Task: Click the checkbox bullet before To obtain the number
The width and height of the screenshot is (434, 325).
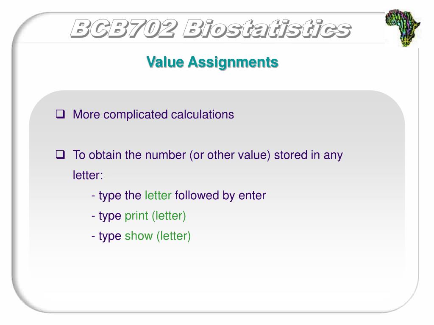Action: tap(60, 154)
